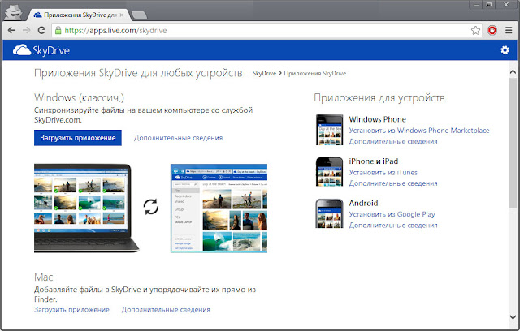Click the Windows Phone title text
The height and width of the screenshot is (331, 520).
(377, 119)
